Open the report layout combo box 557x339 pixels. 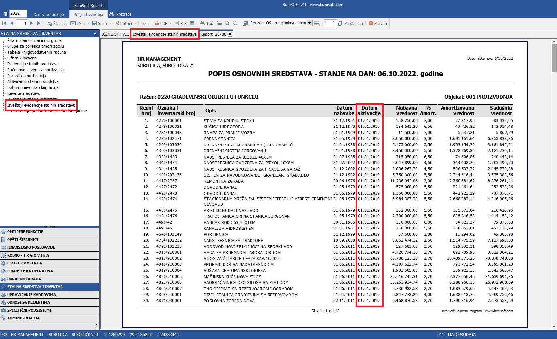tap(309, 23)
